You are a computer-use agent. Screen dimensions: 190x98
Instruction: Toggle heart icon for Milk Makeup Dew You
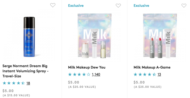[118, 5]
